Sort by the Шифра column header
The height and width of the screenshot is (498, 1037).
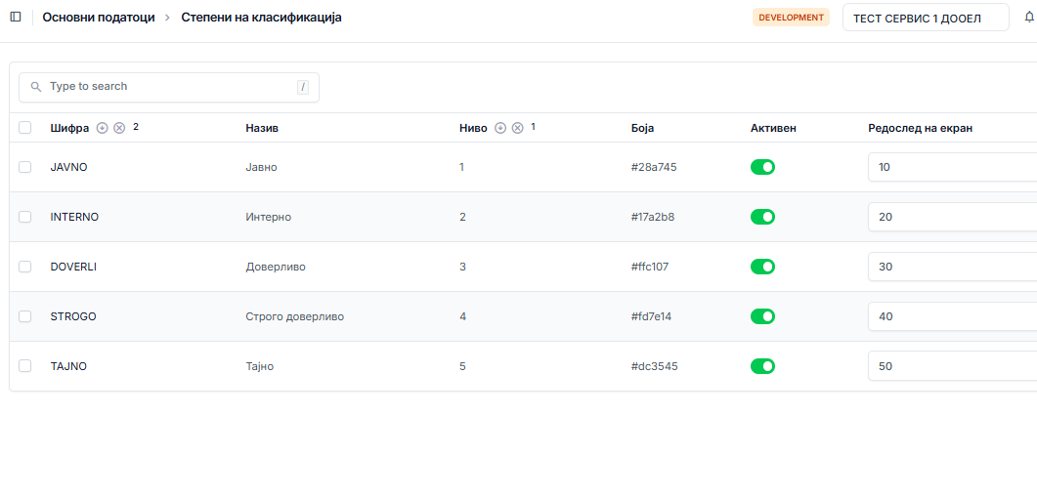point(69,128)
